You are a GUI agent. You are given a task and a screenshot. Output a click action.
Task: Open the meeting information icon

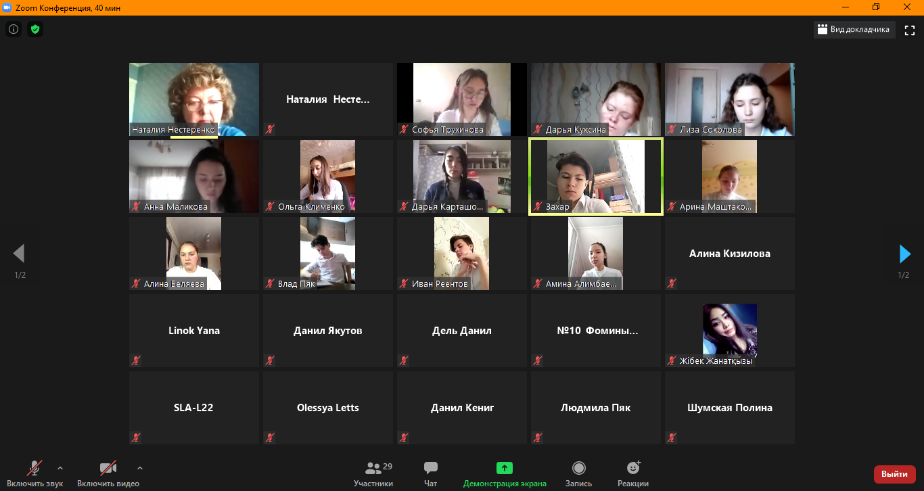tap(13, 29)
